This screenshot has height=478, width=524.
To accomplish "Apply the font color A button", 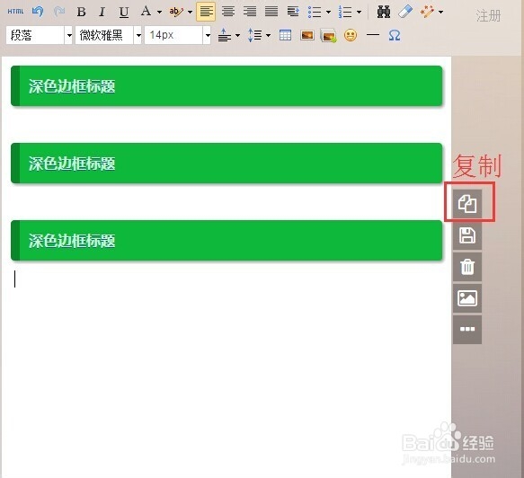I will [x=146, y=12].
